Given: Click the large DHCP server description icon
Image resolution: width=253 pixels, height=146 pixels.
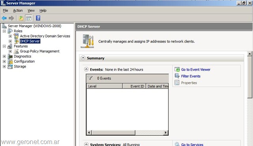Looking at the screenshot, I should (x=87, y=41).
